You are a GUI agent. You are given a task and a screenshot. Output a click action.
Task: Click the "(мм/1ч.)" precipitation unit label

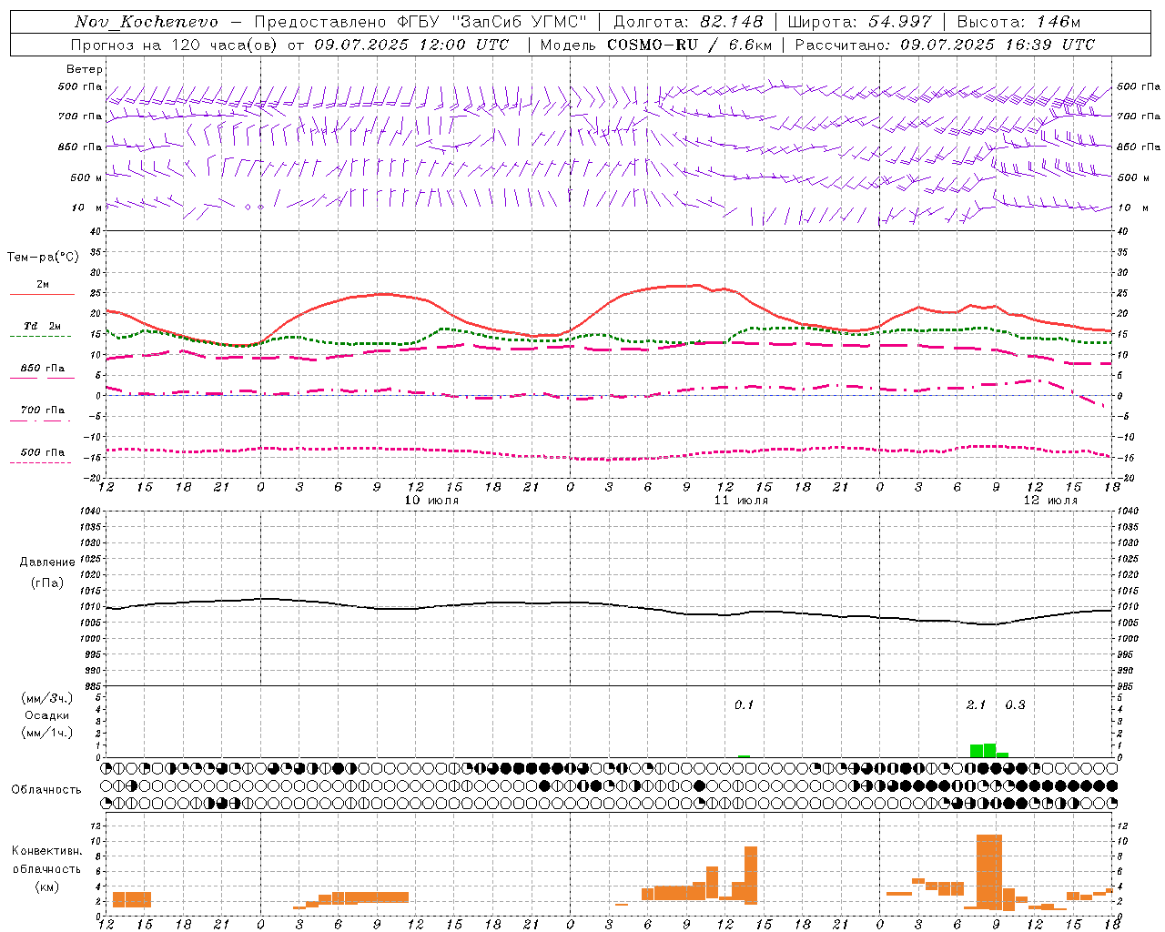click(x=47, y=733)
